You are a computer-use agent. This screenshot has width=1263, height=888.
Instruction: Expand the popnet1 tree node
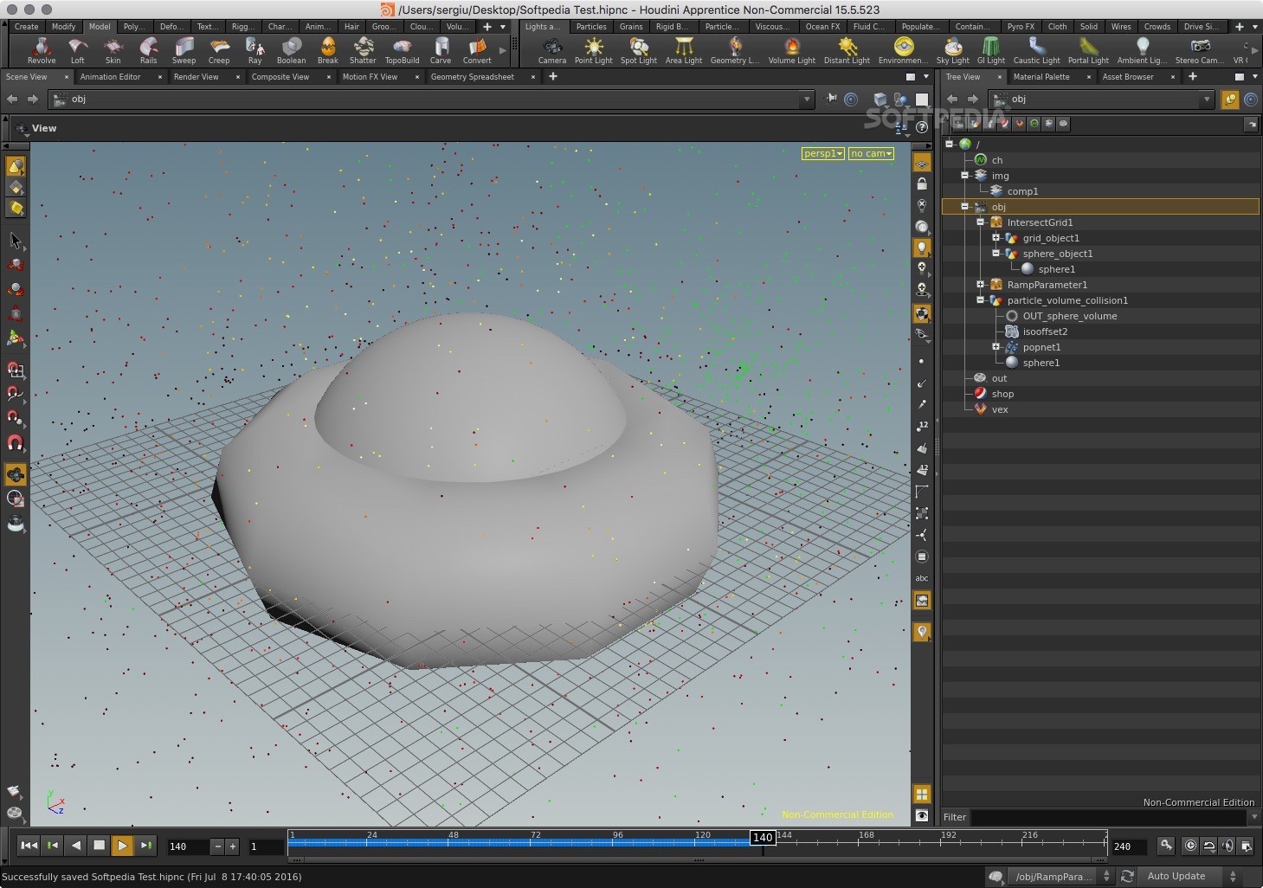(996, 347)
